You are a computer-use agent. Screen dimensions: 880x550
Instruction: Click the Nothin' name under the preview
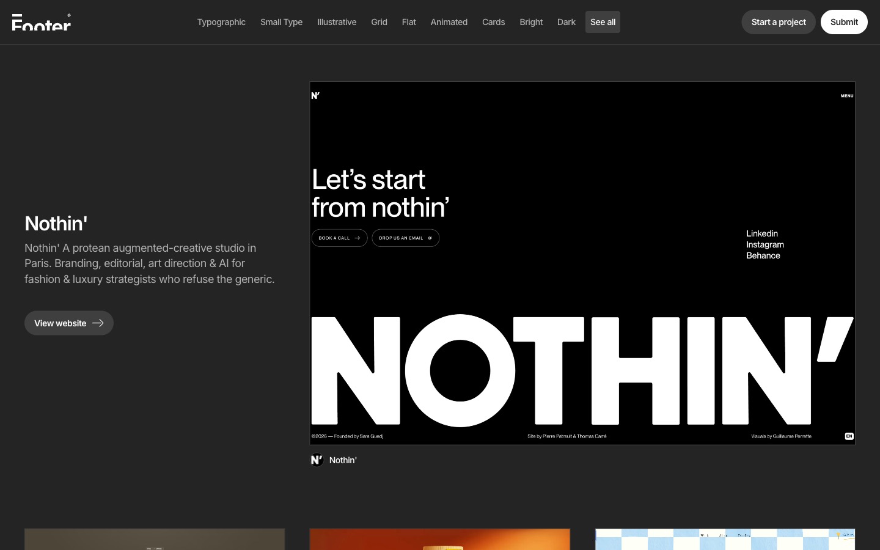tap(343, 460)
